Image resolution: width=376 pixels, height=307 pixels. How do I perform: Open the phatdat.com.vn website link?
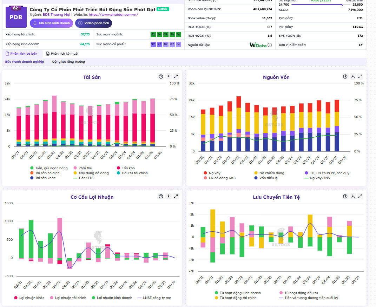tap(113, 15)
